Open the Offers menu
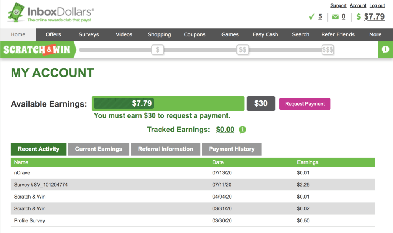 [x=53, y=34]
